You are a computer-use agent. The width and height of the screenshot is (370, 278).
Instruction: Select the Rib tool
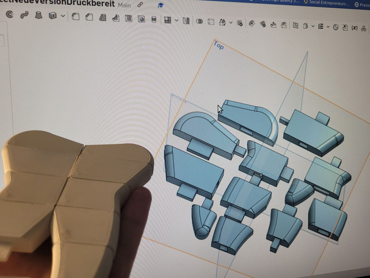pos(116,18)
